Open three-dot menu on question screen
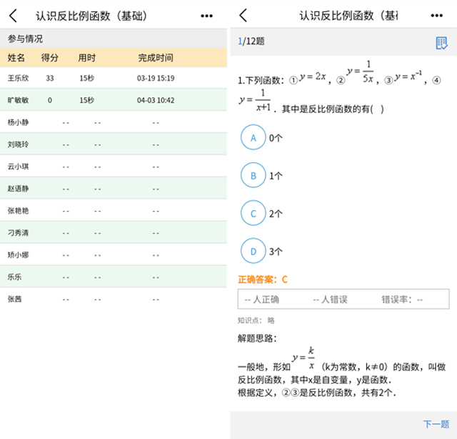Viewport: 457px width, 439px height. click(436, 16)
